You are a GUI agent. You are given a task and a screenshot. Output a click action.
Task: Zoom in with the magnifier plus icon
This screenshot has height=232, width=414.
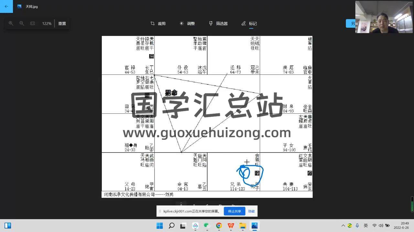[x=11, y=24]
